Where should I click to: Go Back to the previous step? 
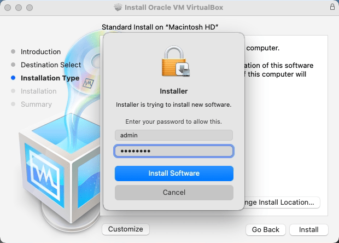click(265, 230)
